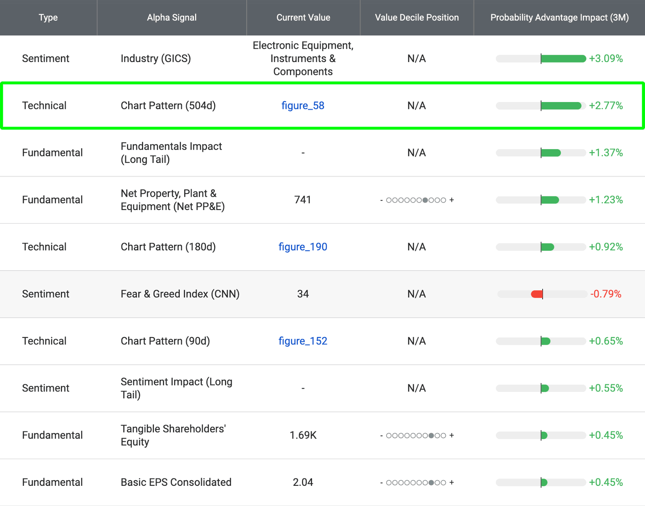Screen dimensions: 645x506
Task: Open the figure_190 chart pattern link
Action: (x=303, y=247)
